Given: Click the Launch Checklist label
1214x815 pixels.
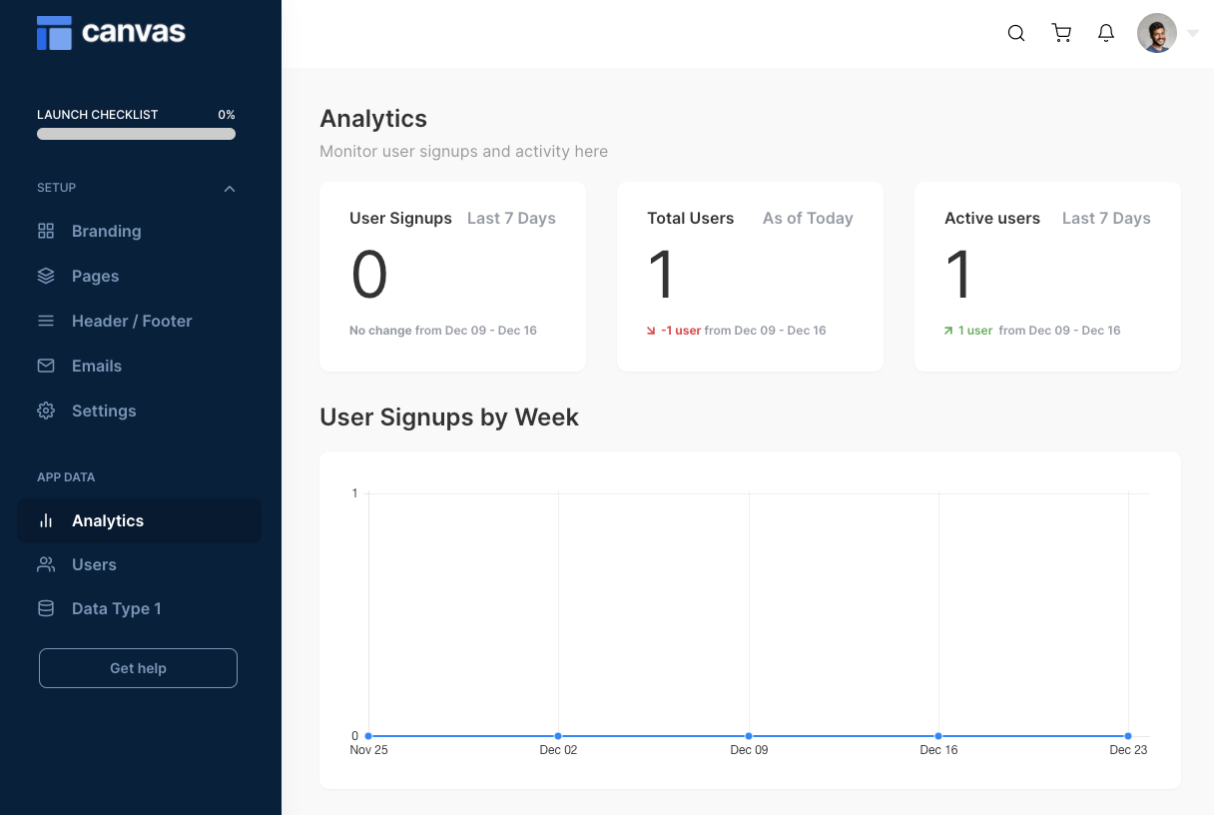Looking at the screenshot, I should coord(98,115).
